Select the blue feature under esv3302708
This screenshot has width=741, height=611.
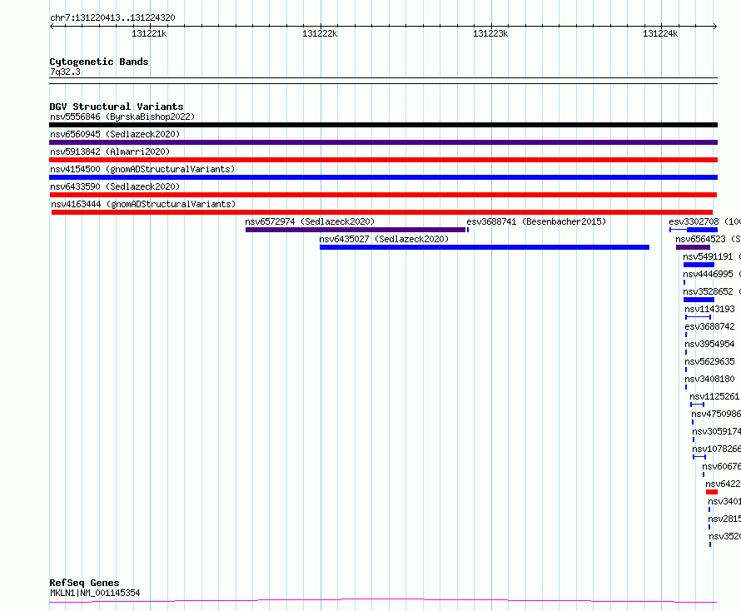694,230
